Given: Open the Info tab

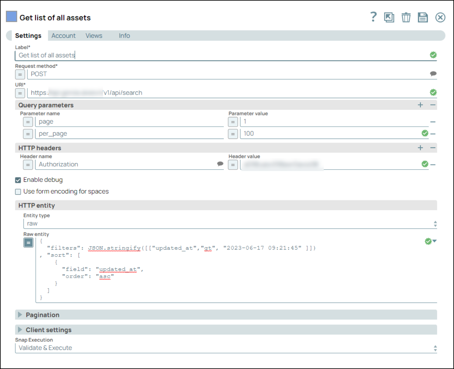Looking at the screenshot, I should pos(124,36).
